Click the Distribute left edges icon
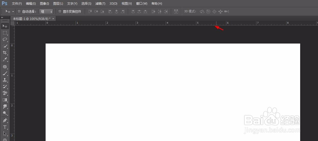 (154, 11)
